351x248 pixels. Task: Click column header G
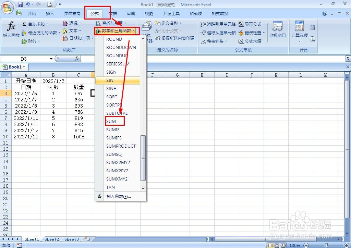point(177,75)
